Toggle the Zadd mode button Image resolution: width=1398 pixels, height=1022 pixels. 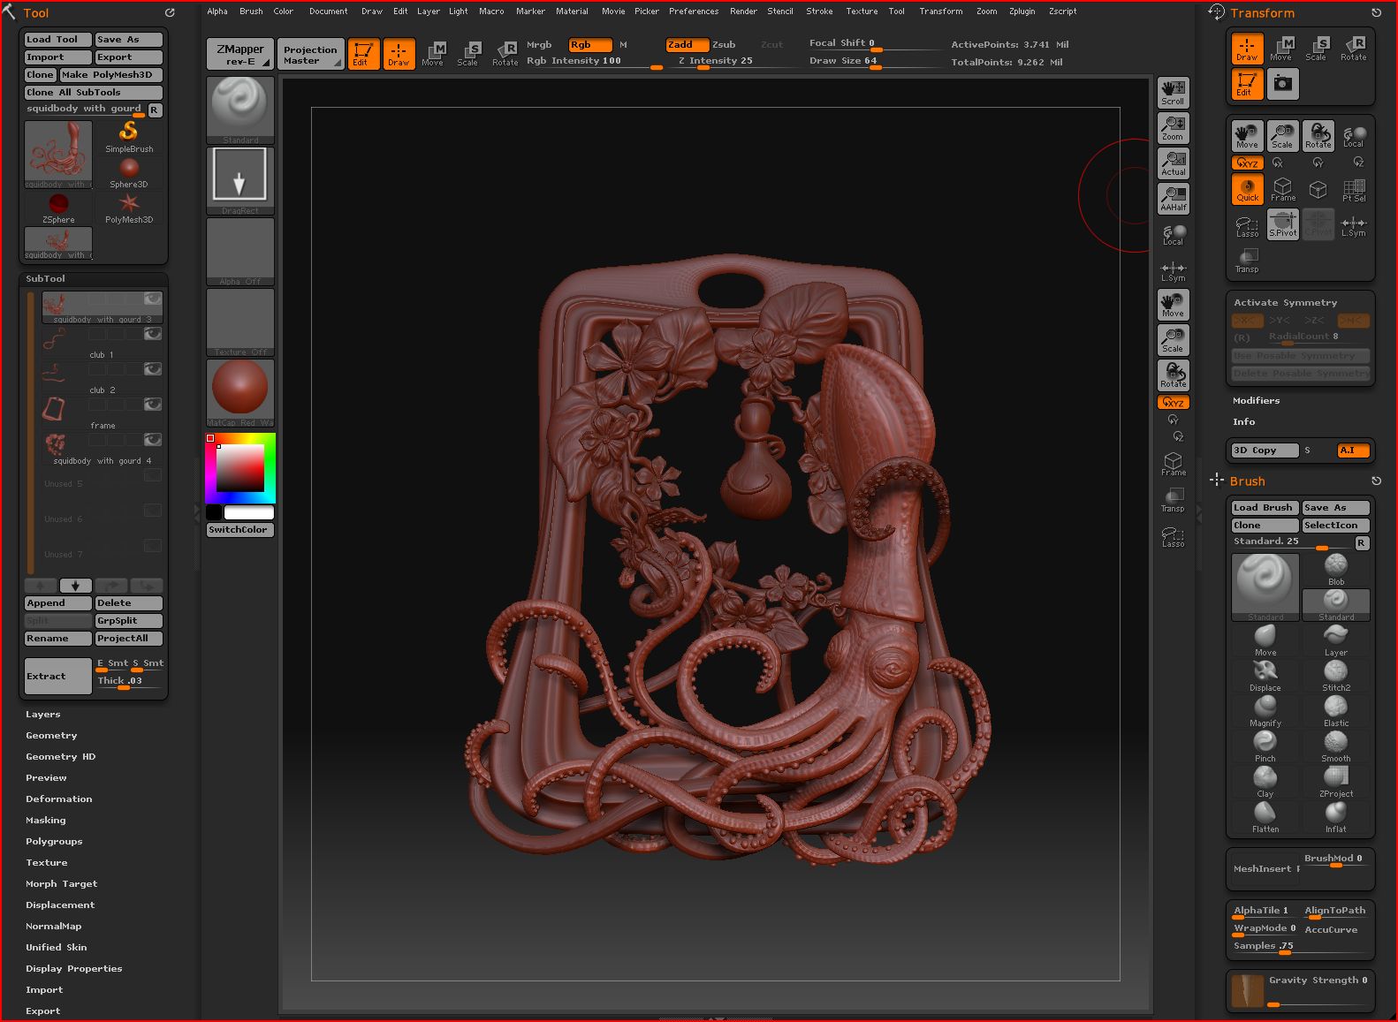687,44
